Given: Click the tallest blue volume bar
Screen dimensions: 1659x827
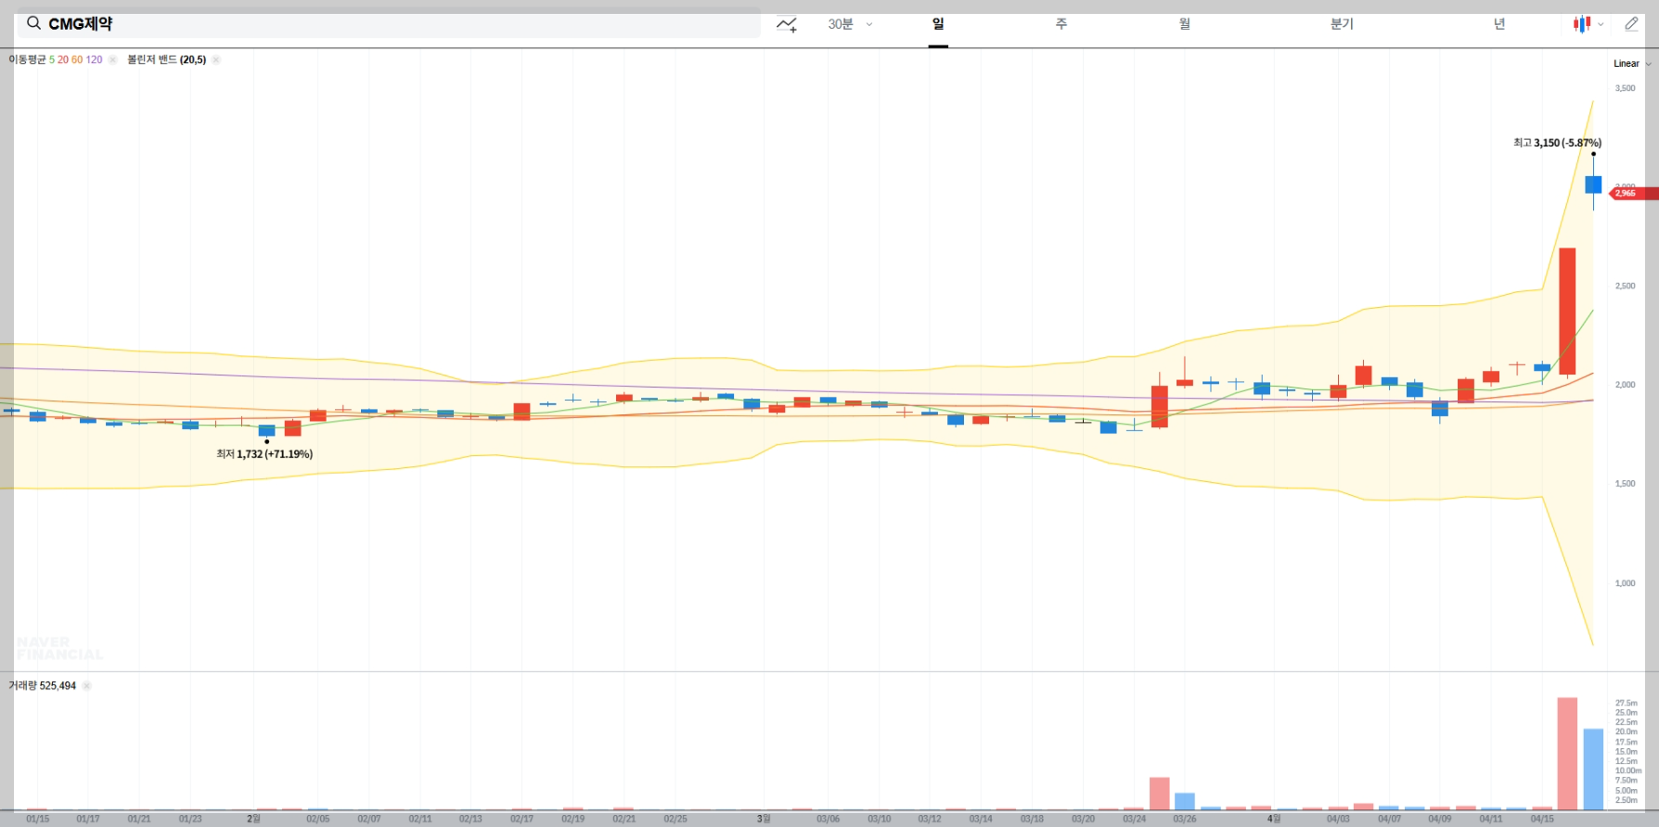Looking at the screenshot, I should pyautogui.click(x=1593, y=770).
